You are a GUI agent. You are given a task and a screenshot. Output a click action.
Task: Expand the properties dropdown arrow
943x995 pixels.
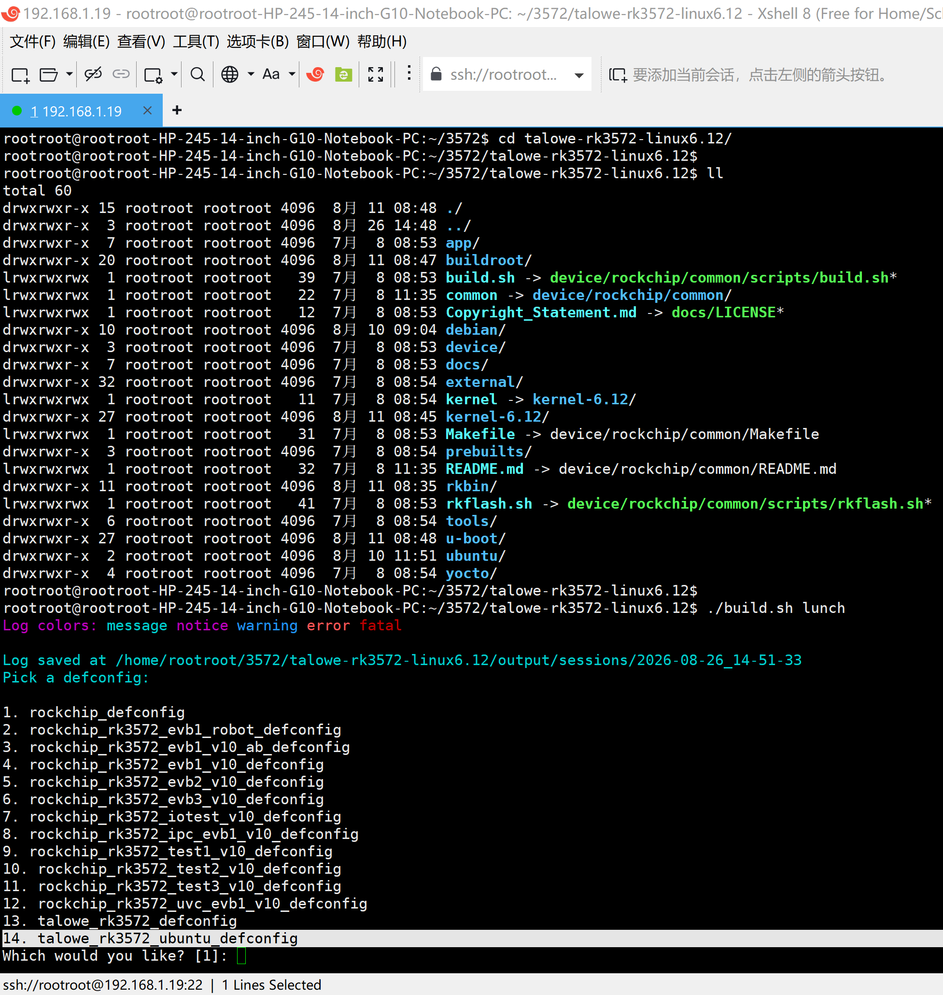coord(174,74)
